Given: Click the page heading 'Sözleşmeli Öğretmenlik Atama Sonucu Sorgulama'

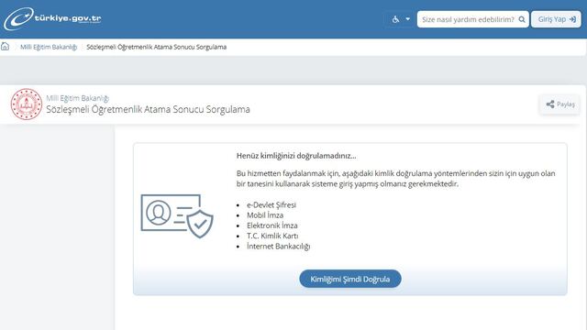Looking at the screenshot, I should (148, 110).
